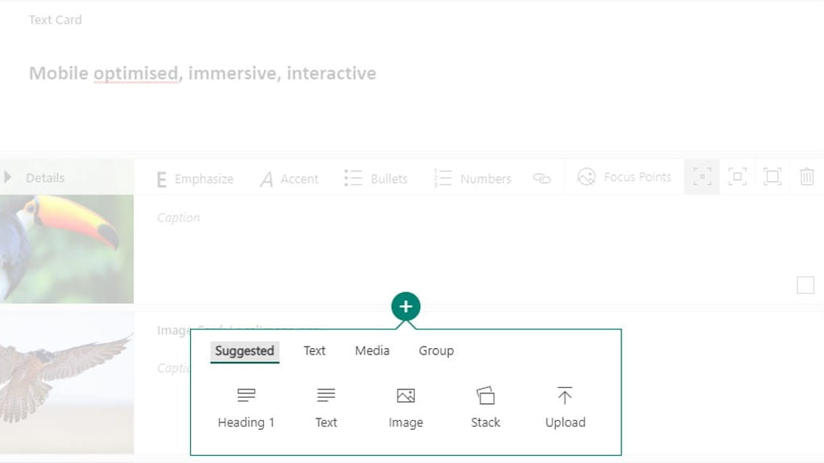Select the medium image size option
The width and height of the screenshot is (824, 463).
pyautogui.click(x=737, y=176)
